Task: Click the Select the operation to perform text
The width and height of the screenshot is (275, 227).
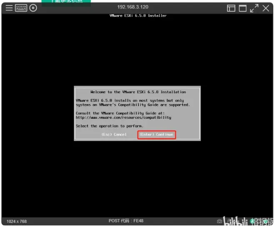Action: tap(110, 126)
